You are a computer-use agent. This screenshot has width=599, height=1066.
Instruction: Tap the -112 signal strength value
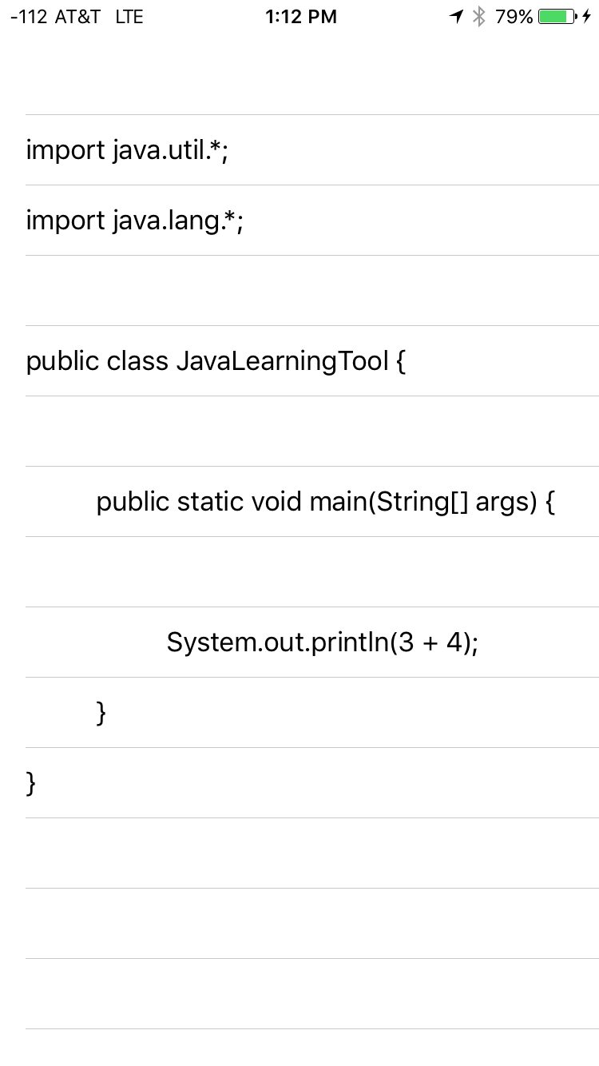pos(29,17)
